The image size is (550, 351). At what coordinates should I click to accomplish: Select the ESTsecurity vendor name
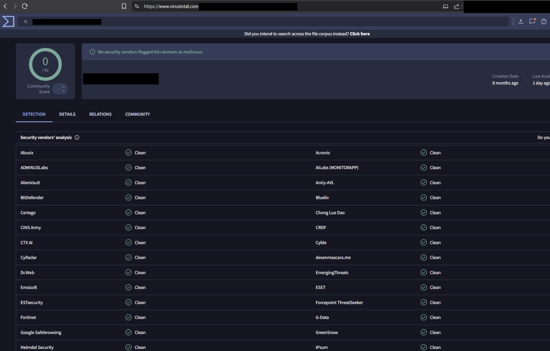[x=31, y=302]
